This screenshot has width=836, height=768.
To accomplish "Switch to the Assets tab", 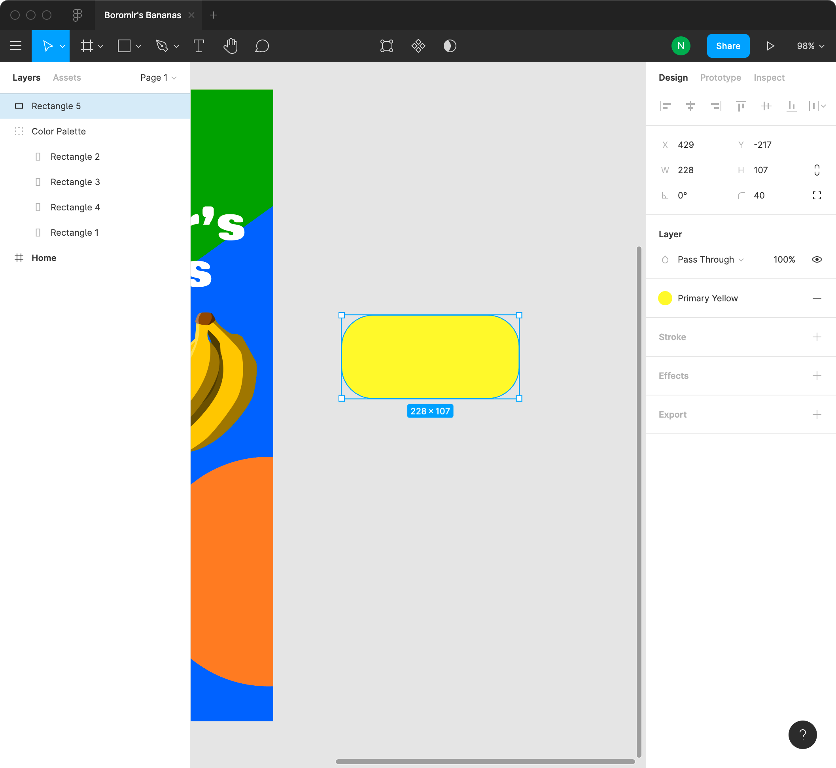I will [x=67, y=78].
